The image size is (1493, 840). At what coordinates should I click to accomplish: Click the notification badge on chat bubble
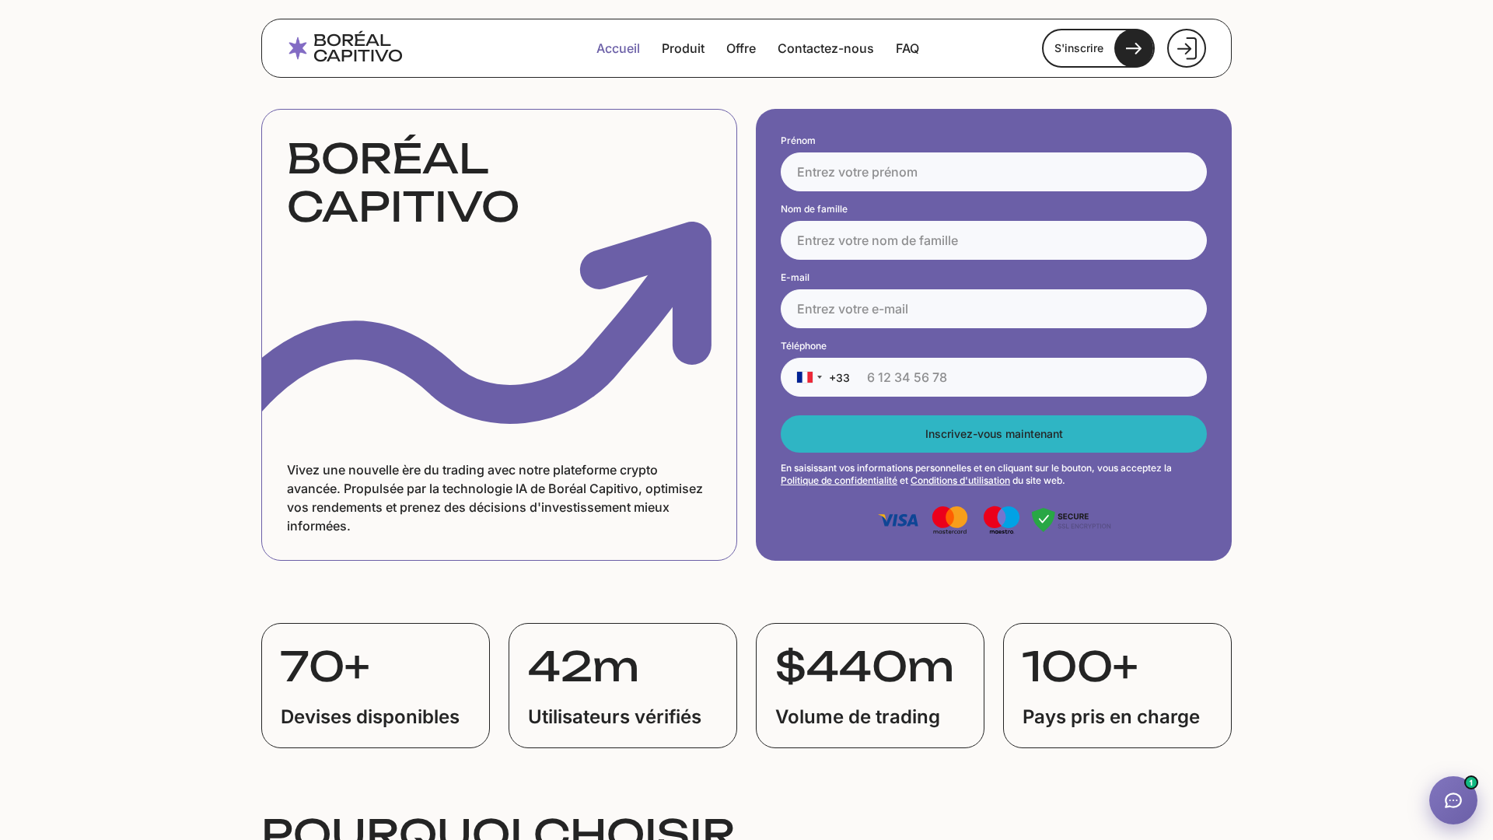pos(1470,782)
